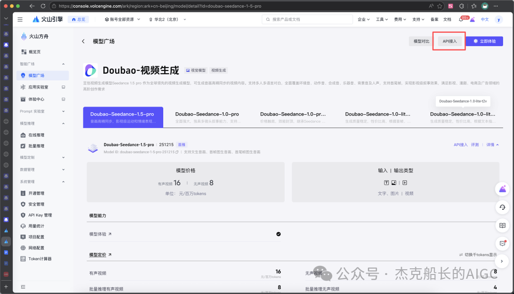Click the 火山引擎 logo
The width and height of the screenshot is (514, 294).
click(x=48, y=20)
